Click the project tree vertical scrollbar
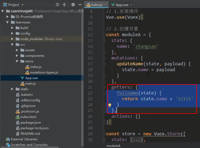This screenshot has width=200, height=148. click(82, 76)
